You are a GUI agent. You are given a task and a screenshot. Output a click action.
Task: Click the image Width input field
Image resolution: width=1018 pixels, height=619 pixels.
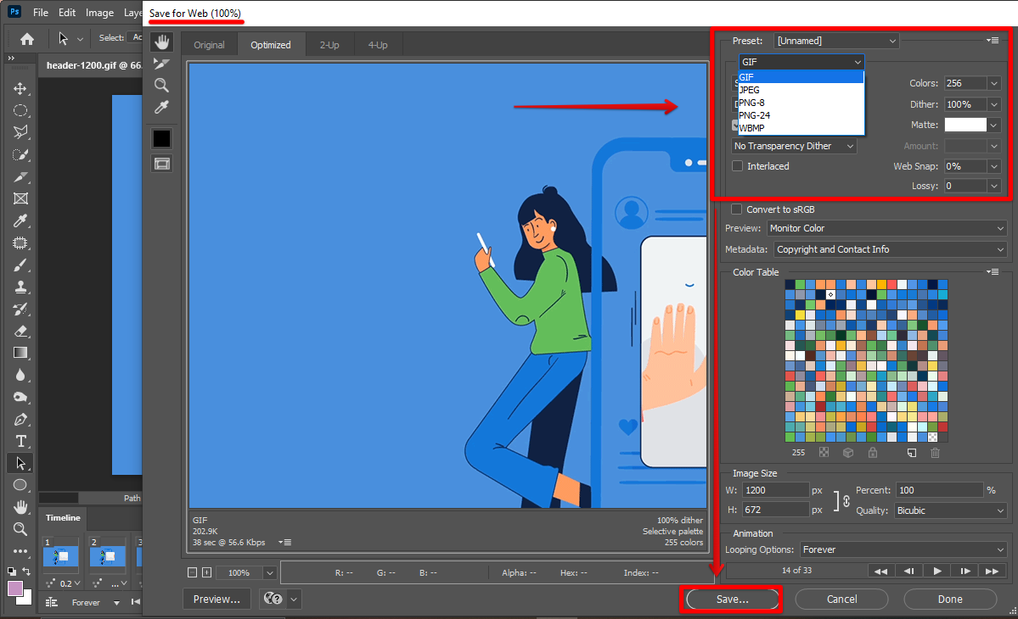click(x=775, y=490)
